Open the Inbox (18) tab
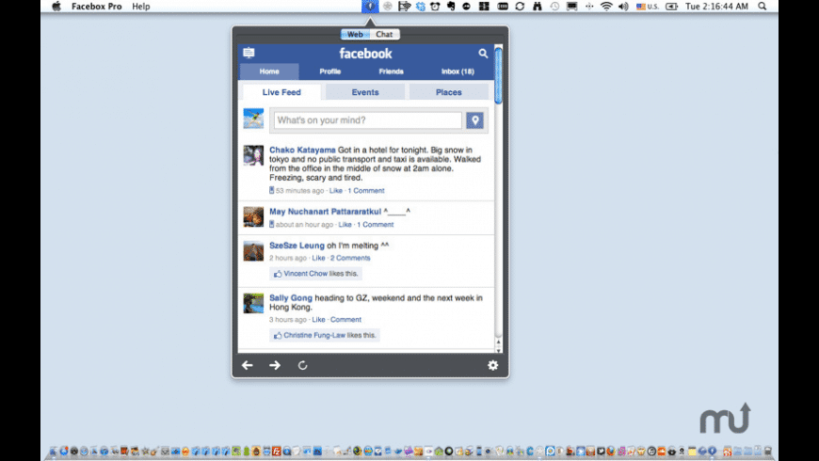 coord(458,72)
